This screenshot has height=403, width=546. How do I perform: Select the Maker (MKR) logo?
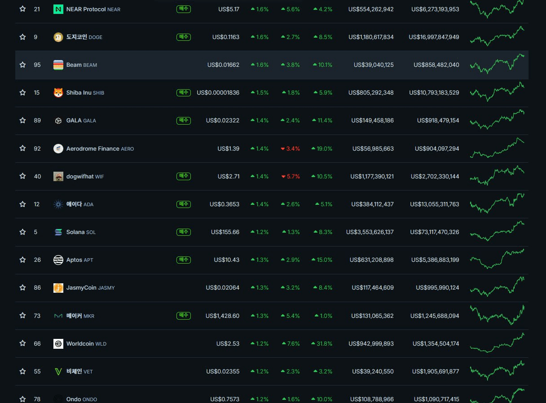58,316
